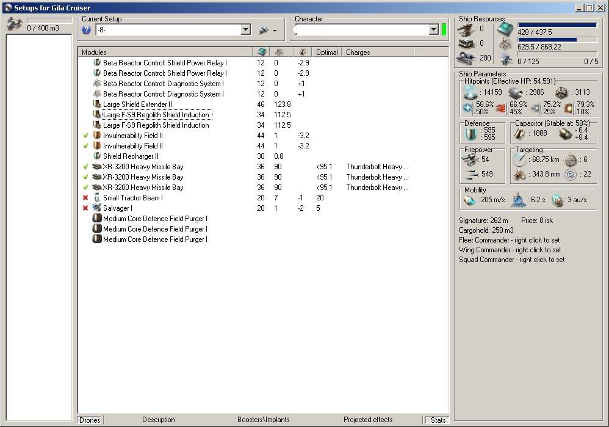609x427 pixels.
Task: Sort by the capacitor usage column header icon
Action: pyautogui.click(x=303, y=52)
